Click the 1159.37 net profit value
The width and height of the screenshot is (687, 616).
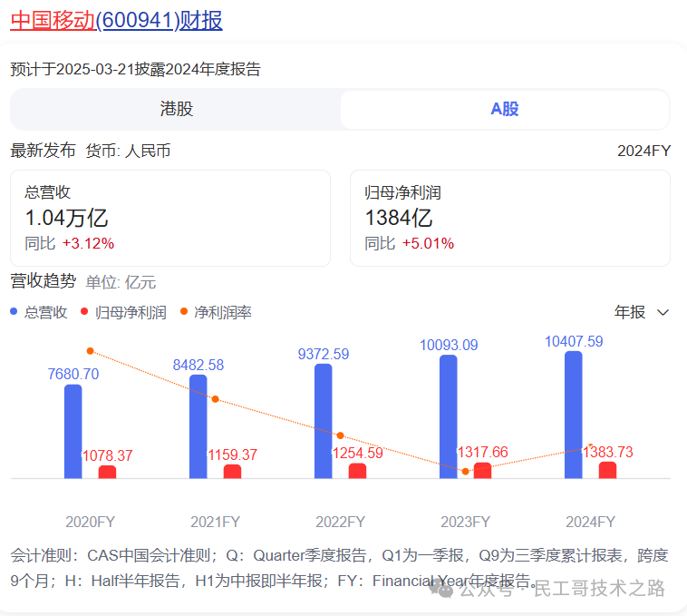point(232,455)
